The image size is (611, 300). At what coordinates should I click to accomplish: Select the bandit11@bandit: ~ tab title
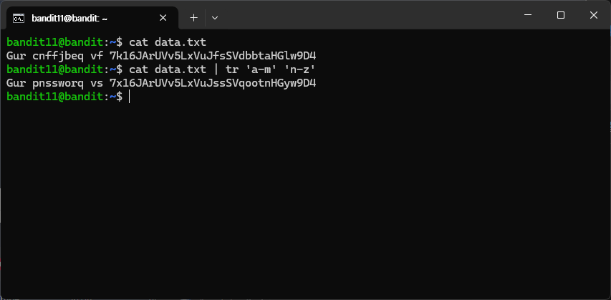click(69, 18)
